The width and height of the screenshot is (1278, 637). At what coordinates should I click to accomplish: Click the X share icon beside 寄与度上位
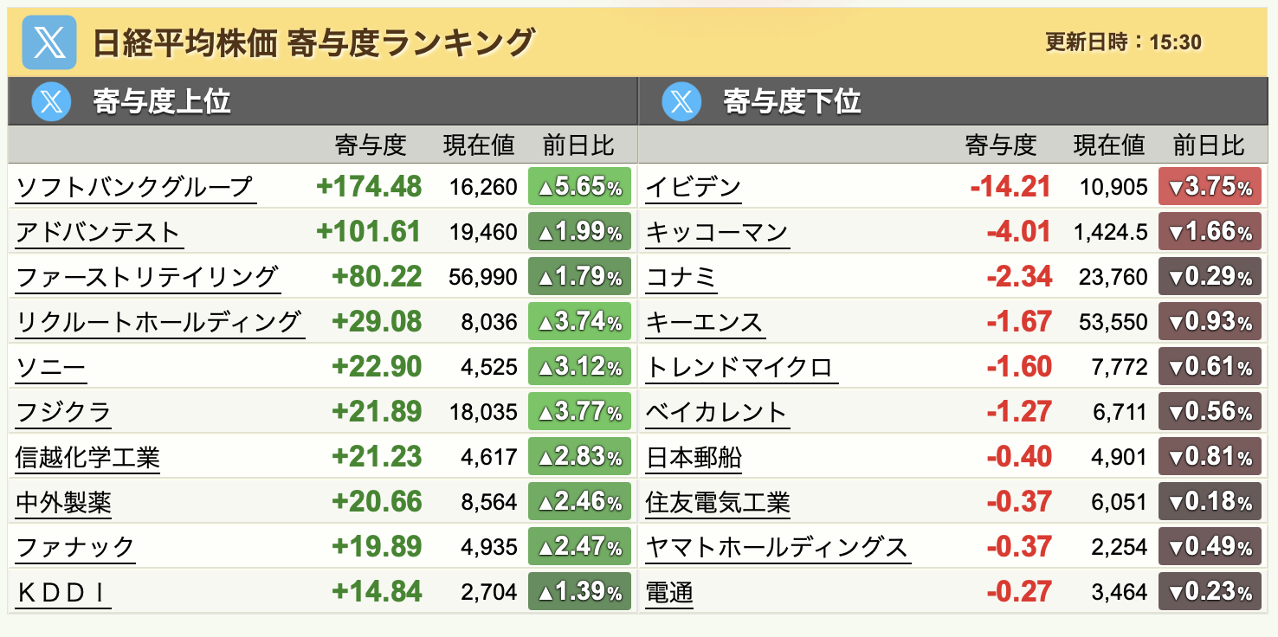51,102
